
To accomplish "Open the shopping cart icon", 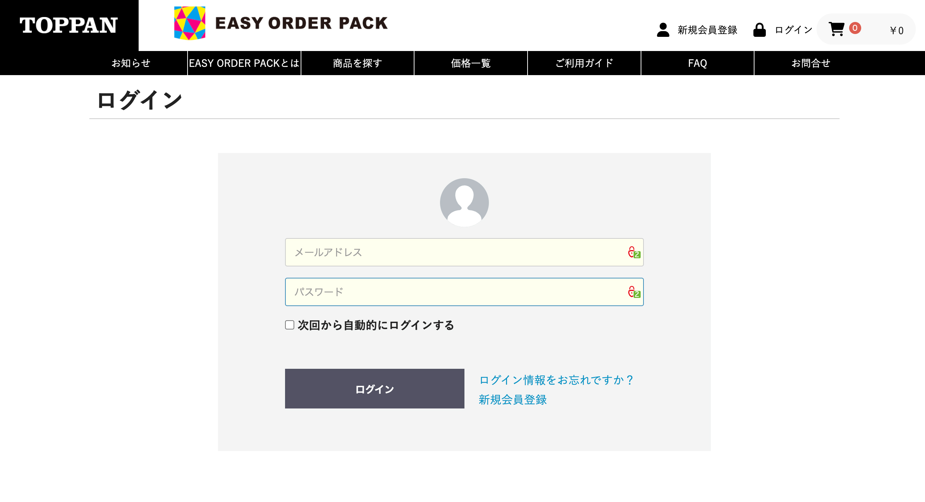I will point(836,29).
